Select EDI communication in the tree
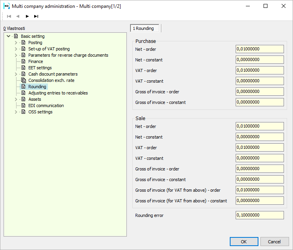Screen dimensions: 293x250 point(46,106)
